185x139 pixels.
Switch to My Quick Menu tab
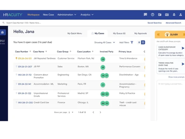75,33
